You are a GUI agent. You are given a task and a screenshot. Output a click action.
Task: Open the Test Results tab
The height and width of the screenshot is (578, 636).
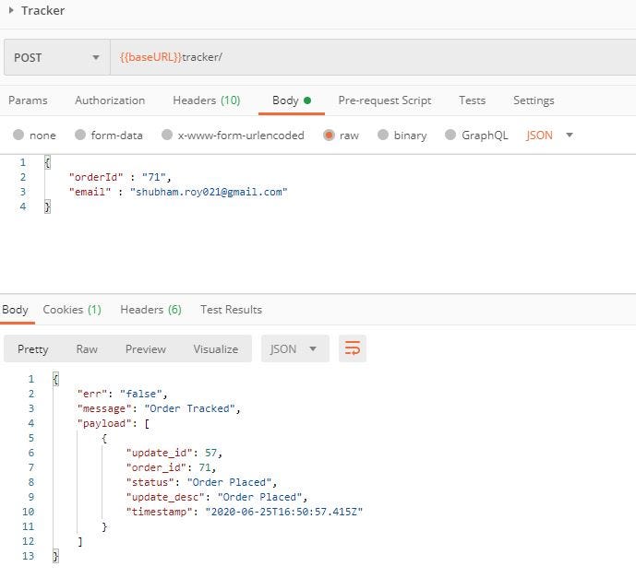[x=231, y=310]
